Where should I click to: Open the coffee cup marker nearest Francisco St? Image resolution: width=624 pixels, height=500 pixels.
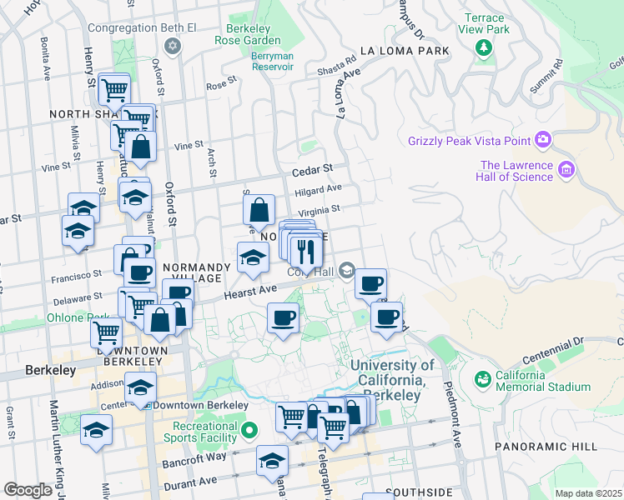(x=139, y=273)
